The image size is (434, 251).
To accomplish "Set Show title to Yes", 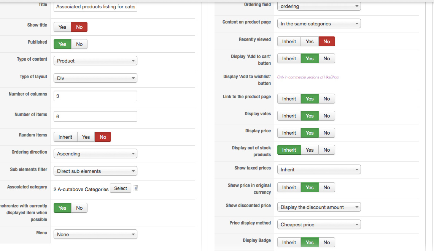I will click(x=62, y=27).
